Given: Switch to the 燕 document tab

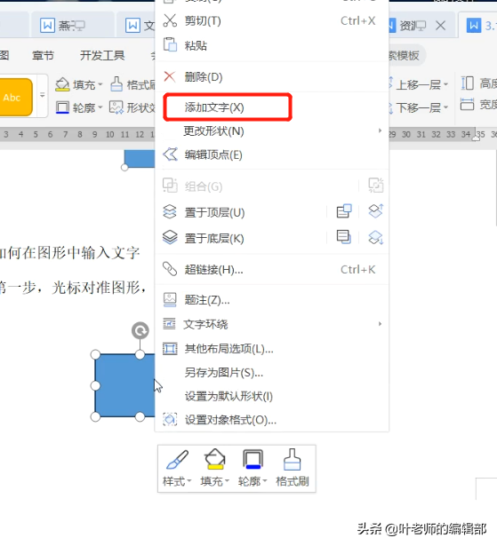Looking at the screenshot, I should point(73,25).
